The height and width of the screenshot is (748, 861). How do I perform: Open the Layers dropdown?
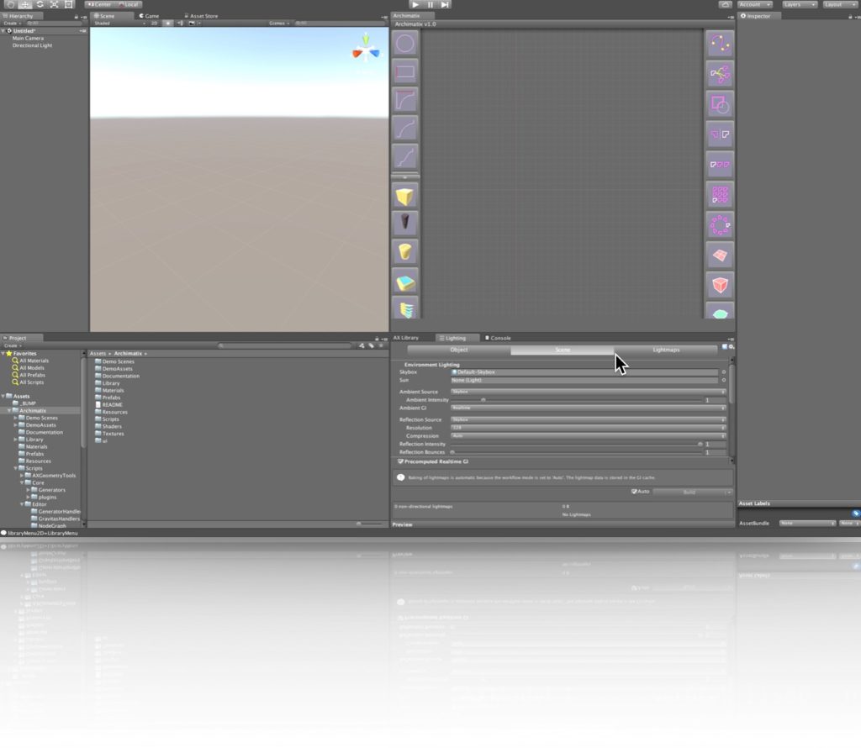(x=799, y=4)
